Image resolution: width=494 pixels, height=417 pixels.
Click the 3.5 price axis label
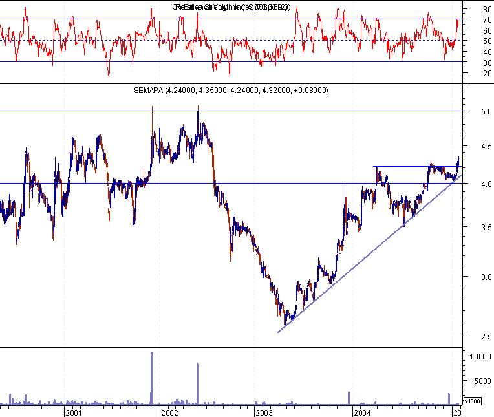(486, 228)
